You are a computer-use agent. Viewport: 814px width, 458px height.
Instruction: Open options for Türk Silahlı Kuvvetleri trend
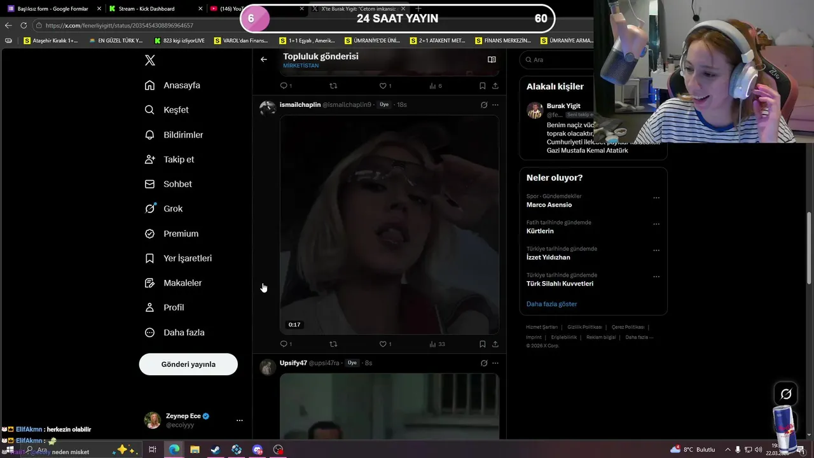coord(656,277)
